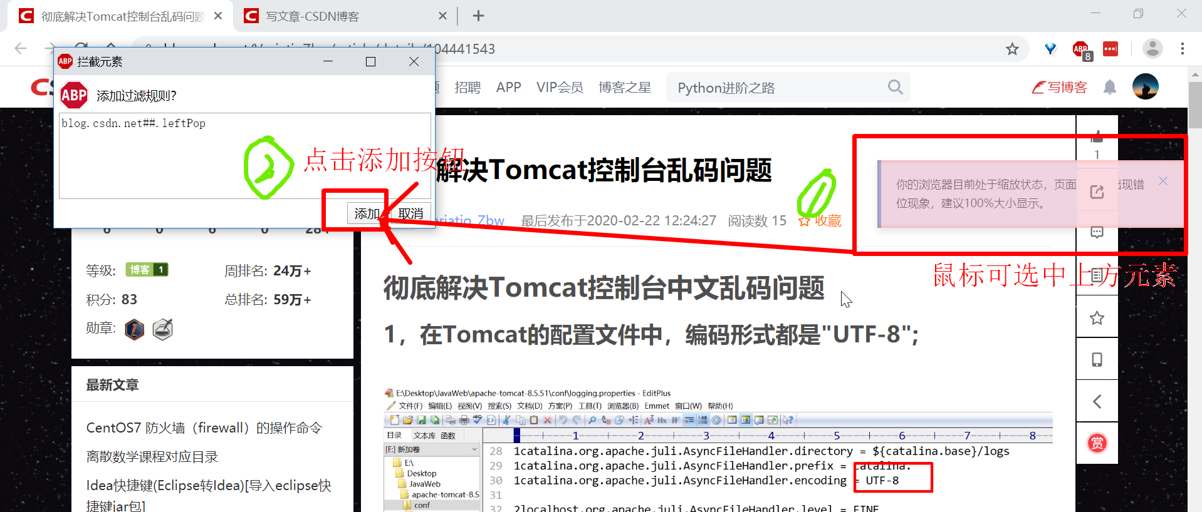
Task: Click the ABP logo in dialog title bar
Action: click(65, 61)
